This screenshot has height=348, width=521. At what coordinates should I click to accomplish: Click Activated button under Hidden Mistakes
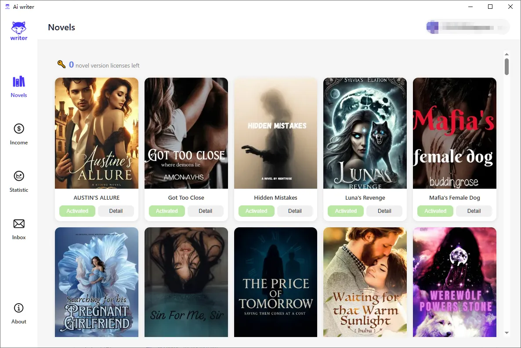[x=256, y=211]
